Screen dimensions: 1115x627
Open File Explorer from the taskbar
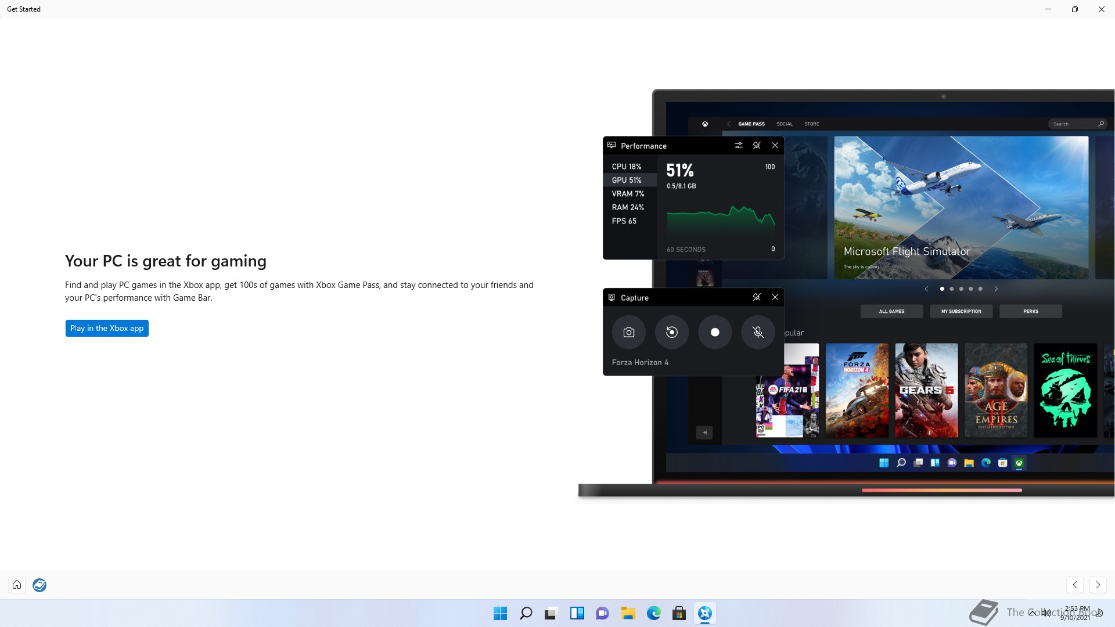point(628,613)
